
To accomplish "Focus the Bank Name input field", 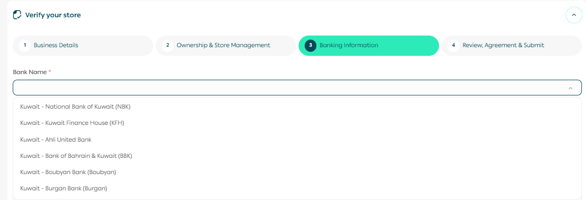I will (297, 88).
